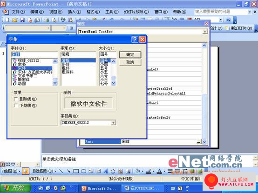Open the font size dropdown in formatting toolbar

64,28
